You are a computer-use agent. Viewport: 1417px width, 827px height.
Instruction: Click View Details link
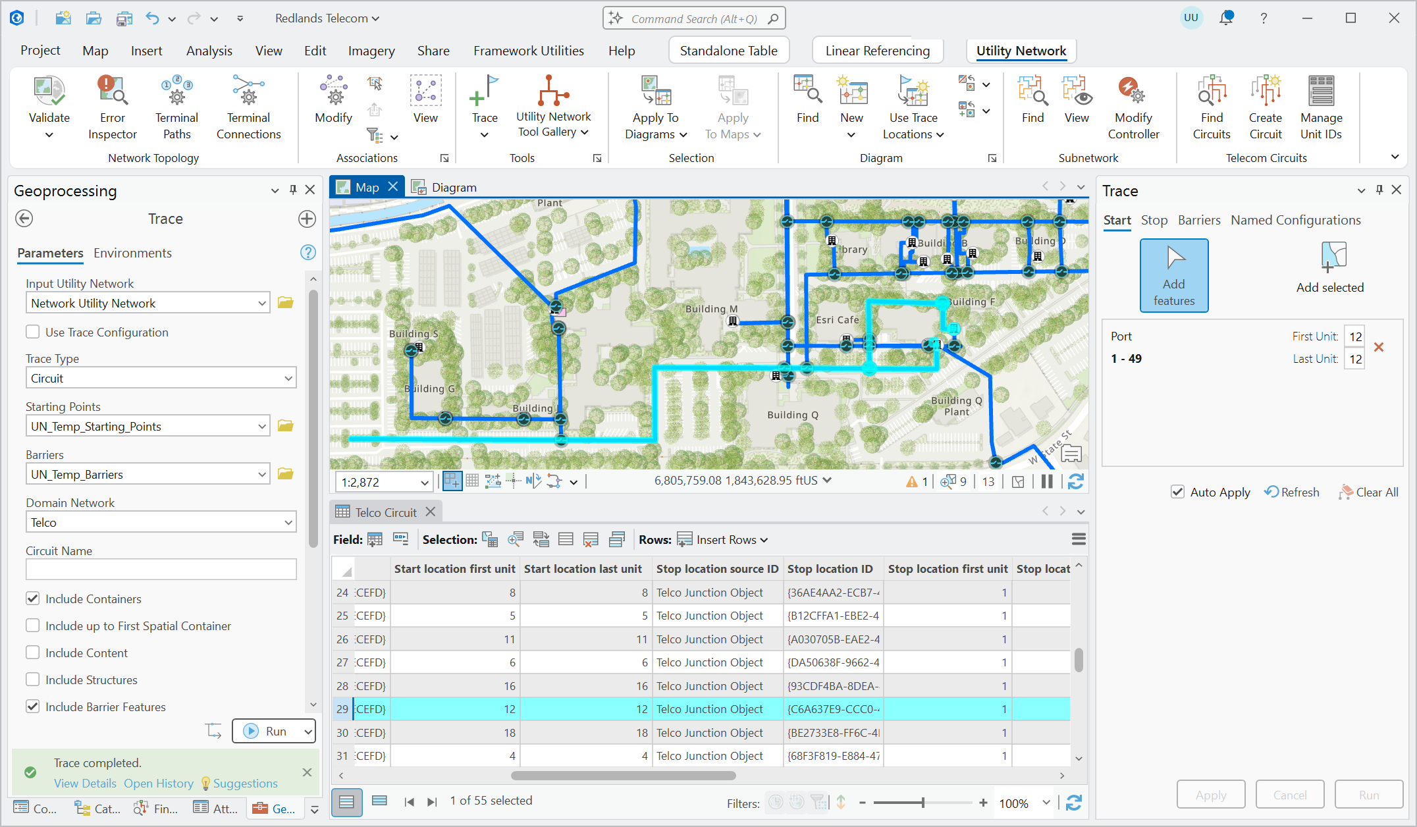pyautogui.click(x=85, y=783)
